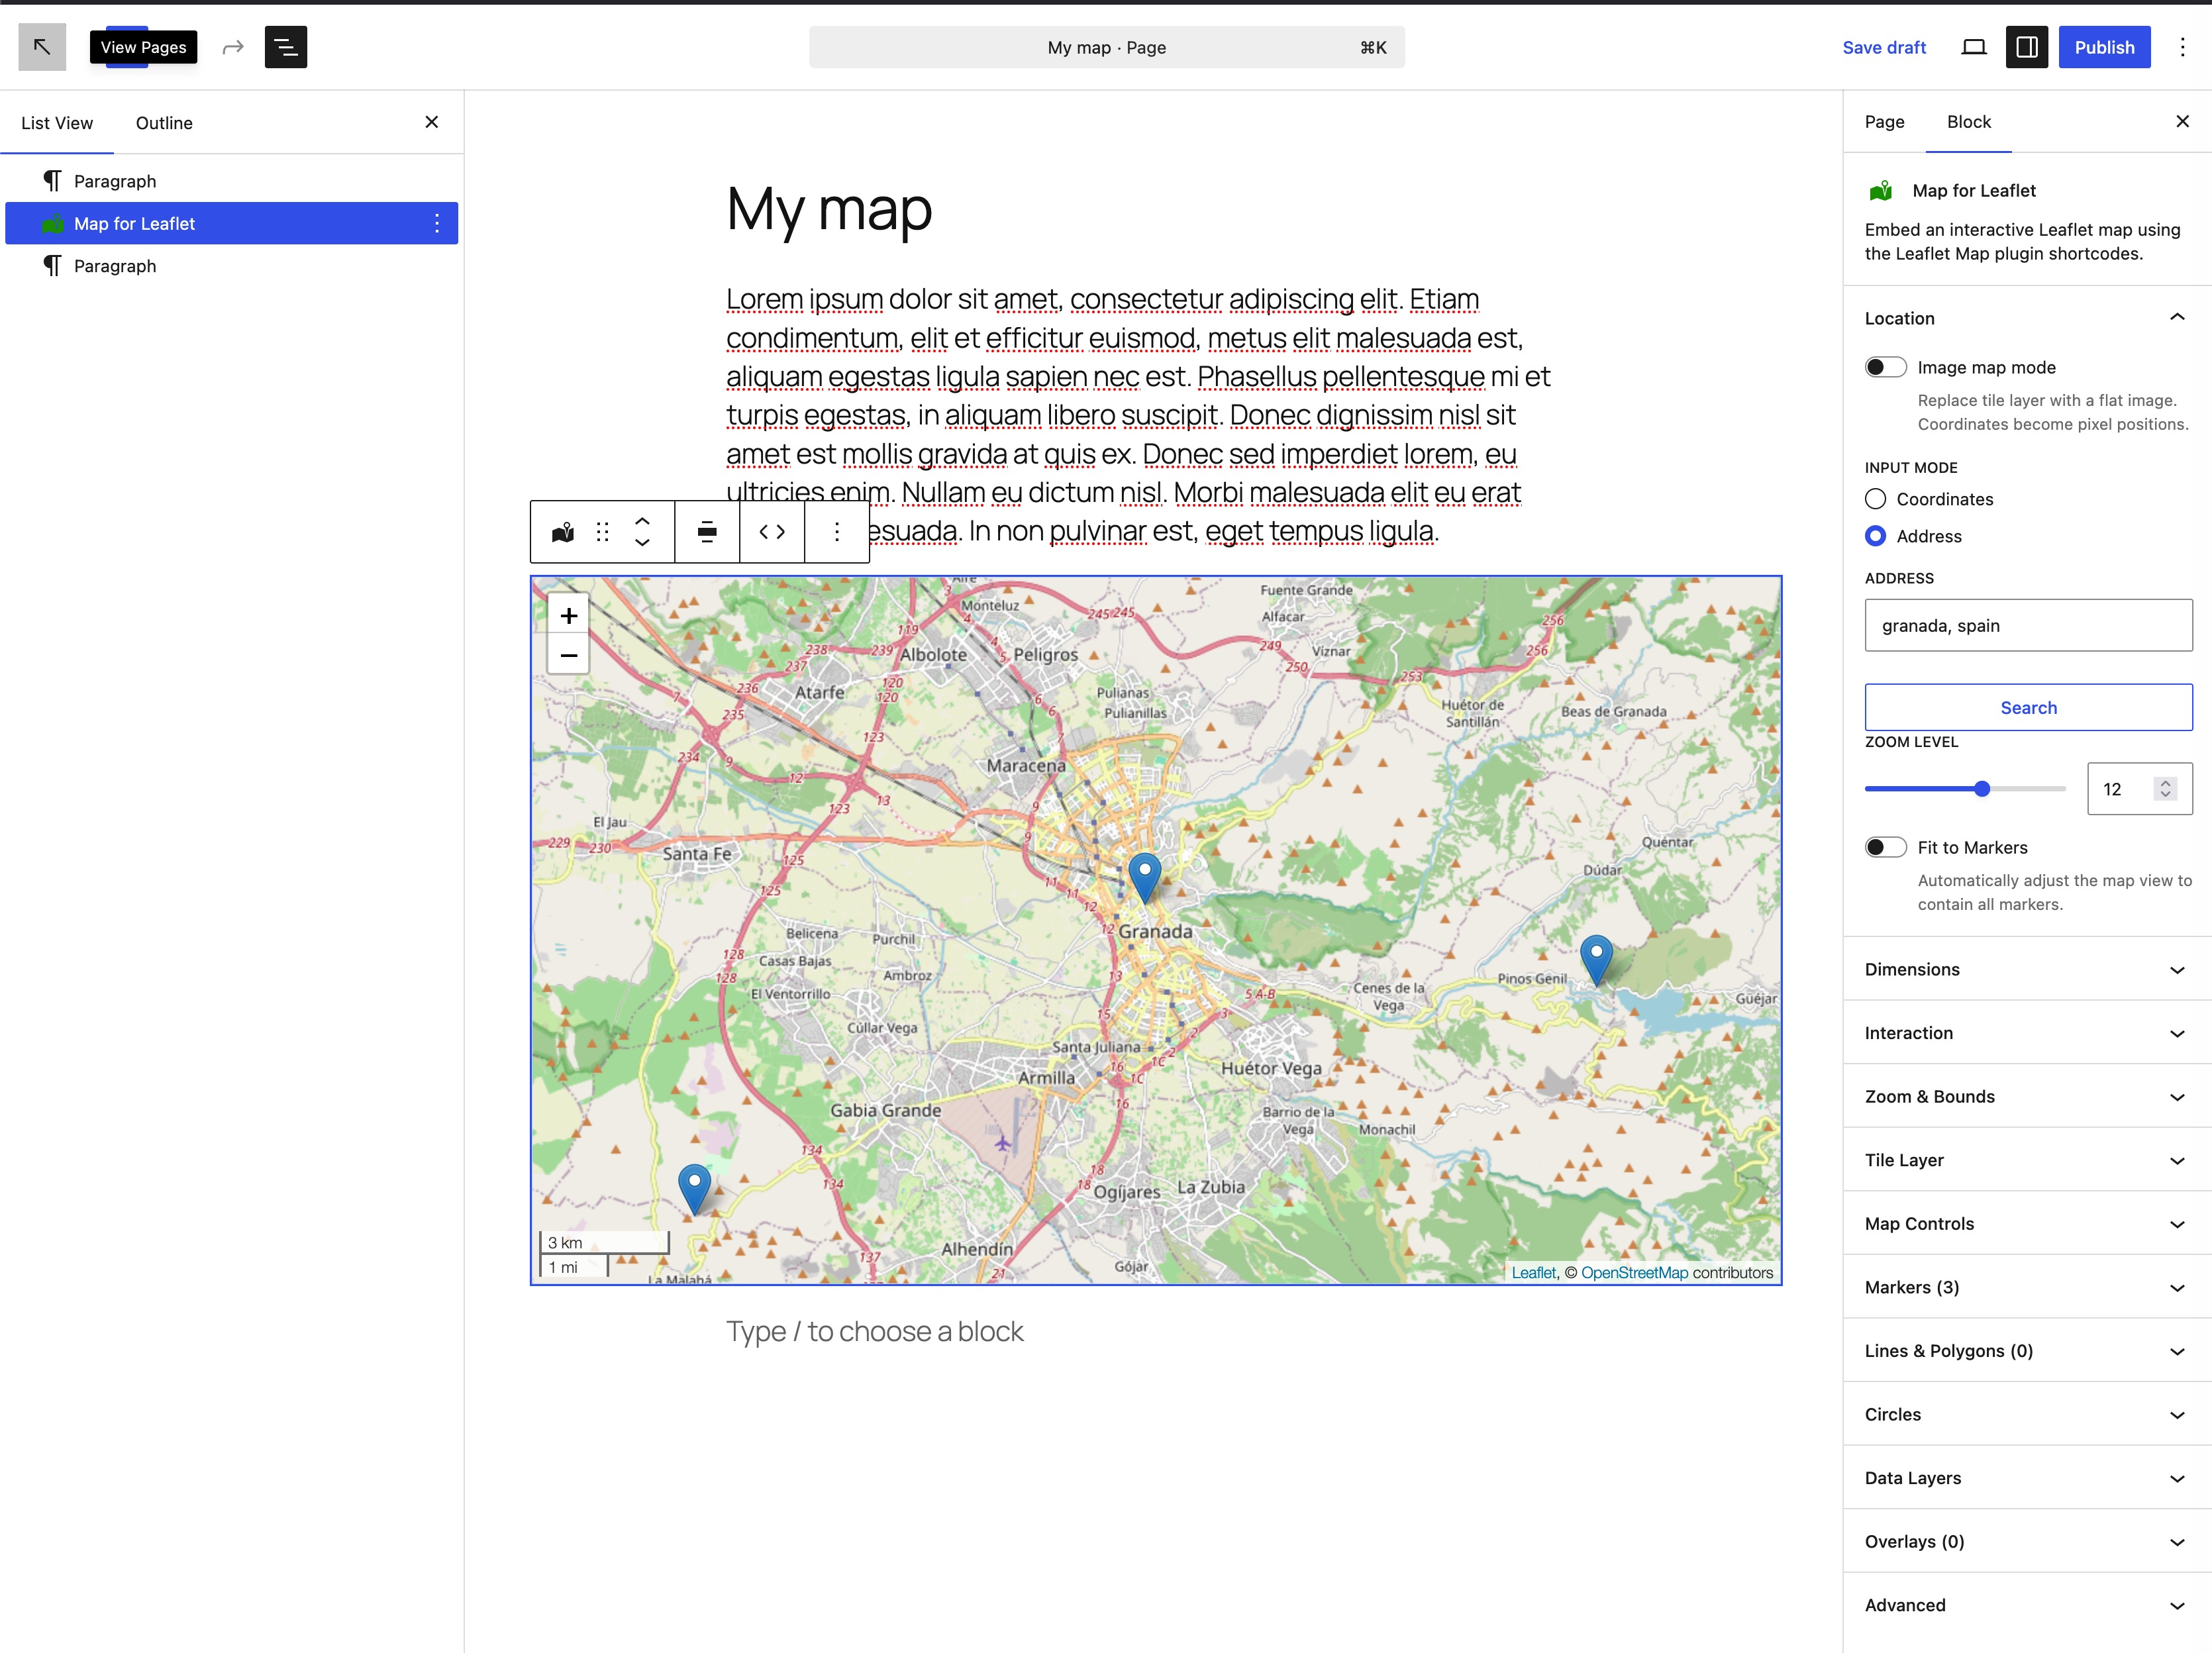Expand the Tile Layer section
This screenshot has height=1653, width=2212.
(2027, 1160)
